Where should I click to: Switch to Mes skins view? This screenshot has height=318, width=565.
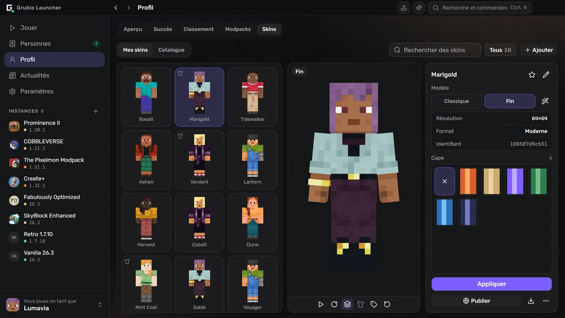136,50
